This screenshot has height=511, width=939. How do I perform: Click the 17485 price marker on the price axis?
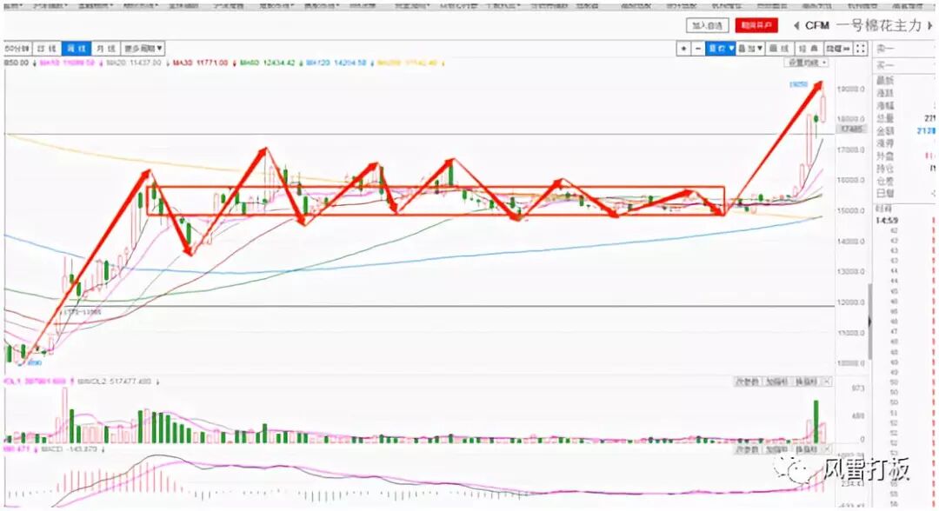click(x=851, y=129)
